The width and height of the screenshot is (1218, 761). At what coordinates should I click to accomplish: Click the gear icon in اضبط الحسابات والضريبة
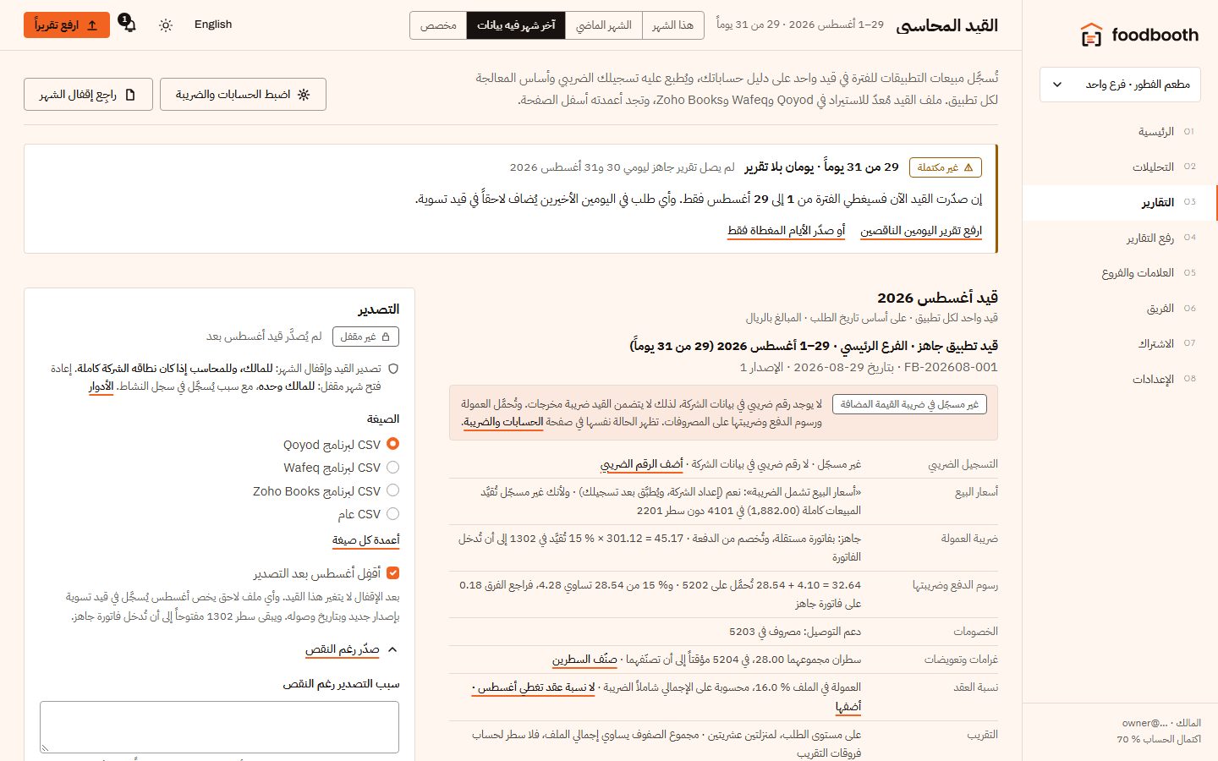[x=304, y=95]
